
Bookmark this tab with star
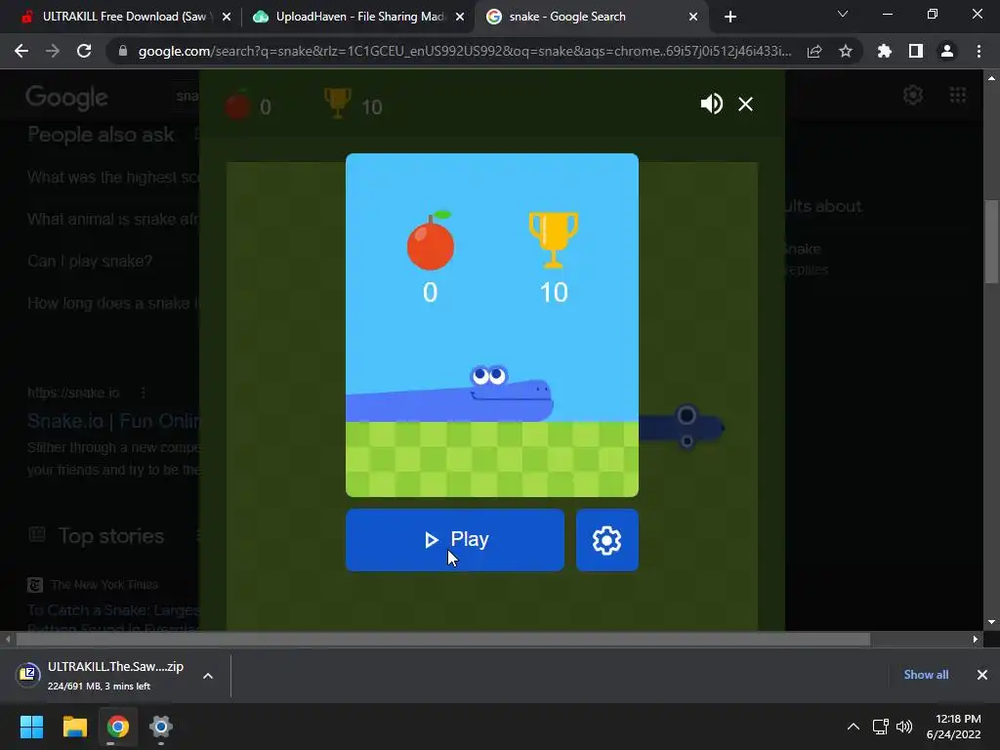point(846,51)
